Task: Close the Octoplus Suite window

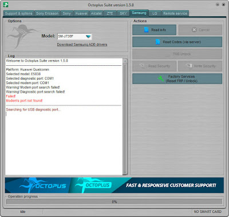Action: pyautogui.click(x=223, y=5)
